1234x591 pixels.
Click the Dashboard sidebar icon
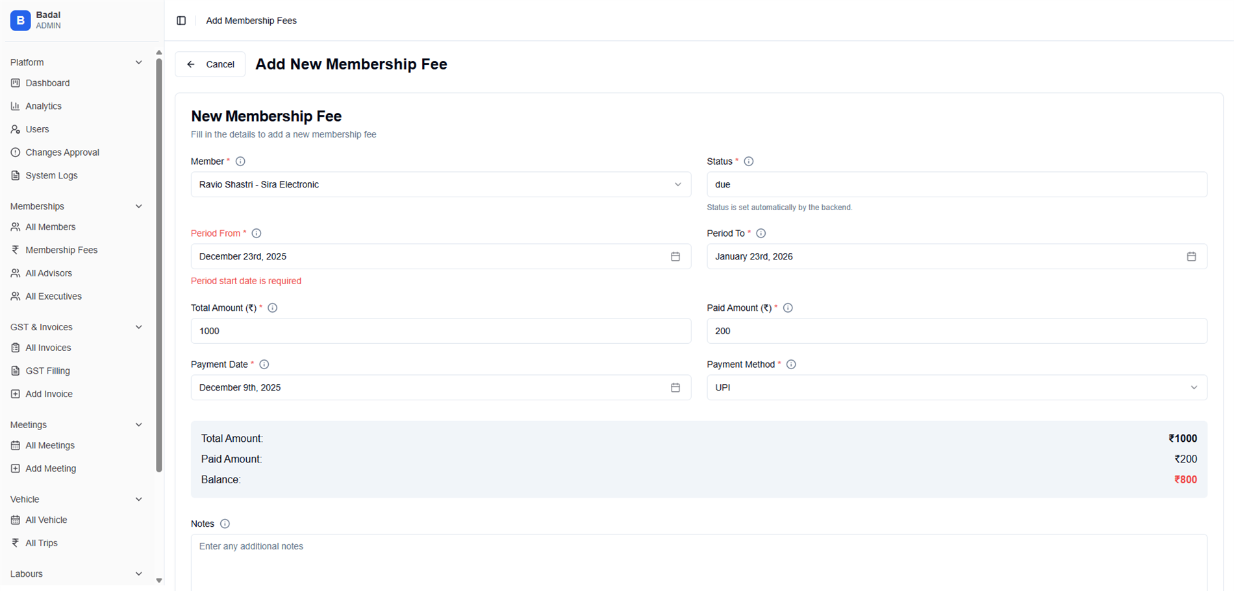point(16,83)
